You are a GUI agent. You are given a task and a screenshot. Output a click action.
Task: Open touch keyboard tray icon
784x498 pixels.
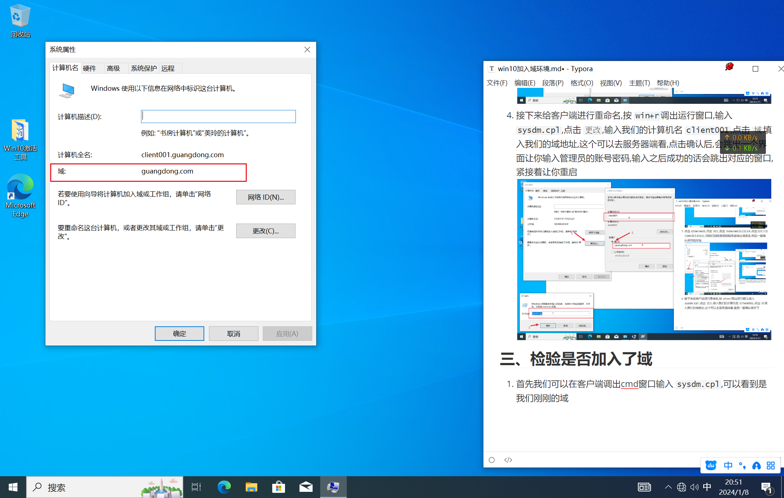point(644,487)
